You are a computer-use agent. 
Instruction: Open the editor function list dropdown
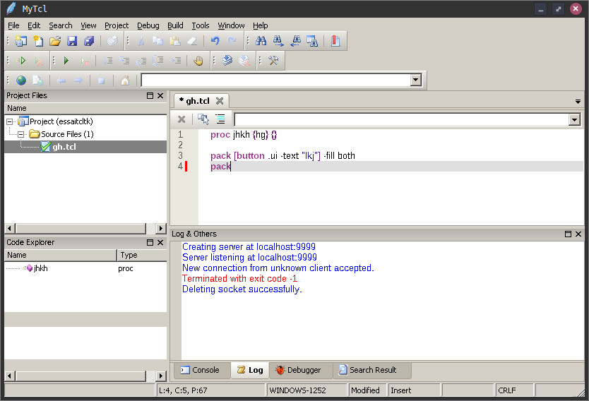pos(574,120)
